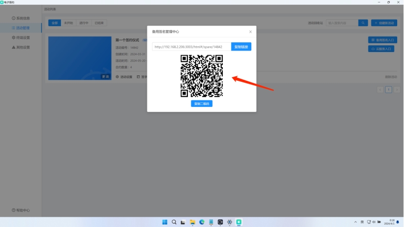Image resolution: width=404 pixels, height=227 pixels.
Task: Open 终端设置 in the sidebar
Action: tap(21, 37)
